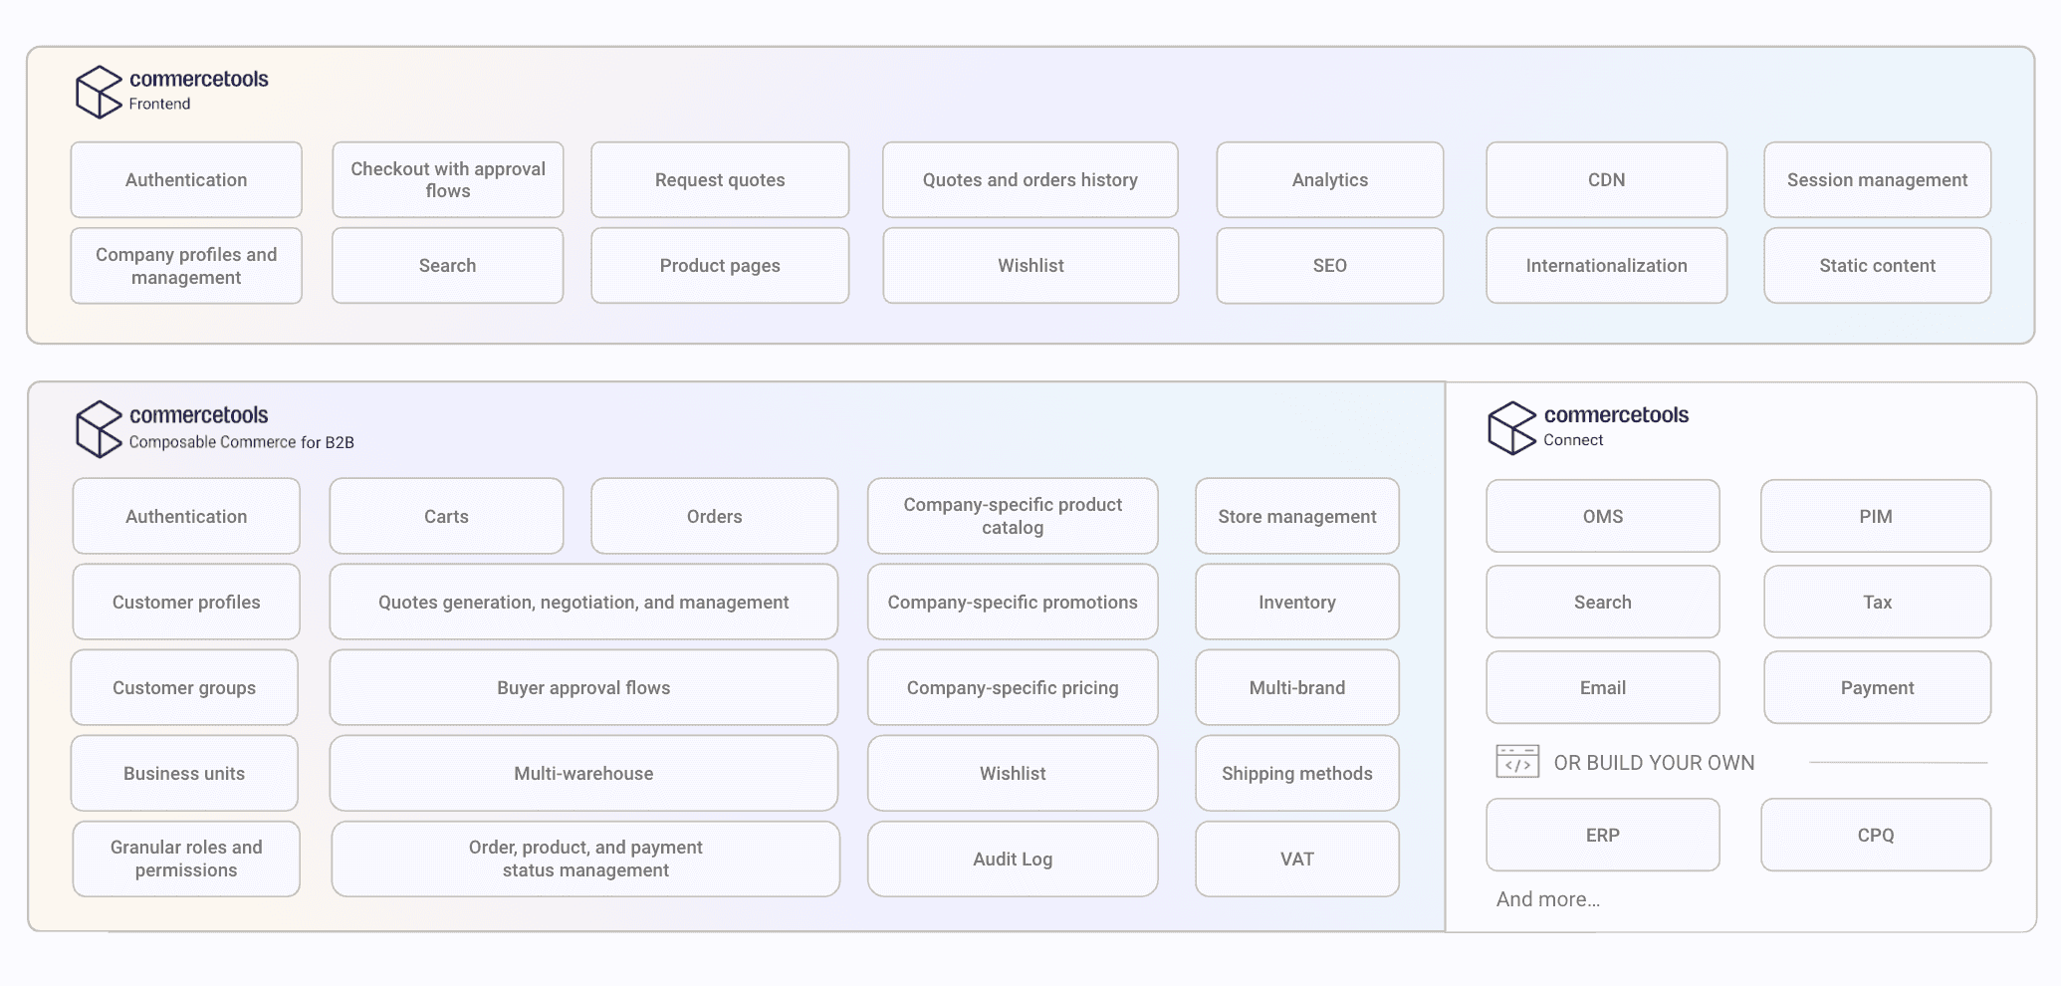The height and width of the screenshot is (986, 2061).
Task: Click Search in the Connect panel
Action: [x=1603, y=602]
